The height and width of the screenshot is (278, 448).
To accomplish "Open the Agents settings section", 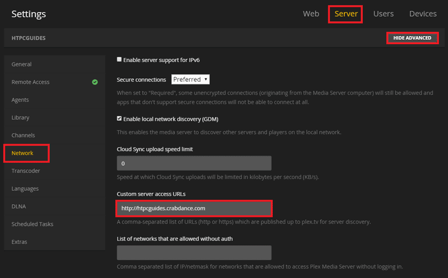I will click(20, 100).
